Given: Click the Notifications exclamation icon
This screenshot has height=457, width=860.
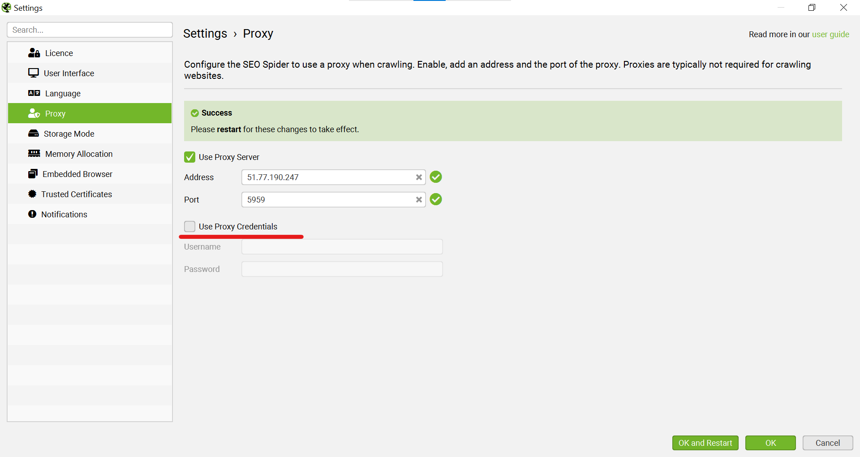Looking at the screenshot, I should point(32,214).
